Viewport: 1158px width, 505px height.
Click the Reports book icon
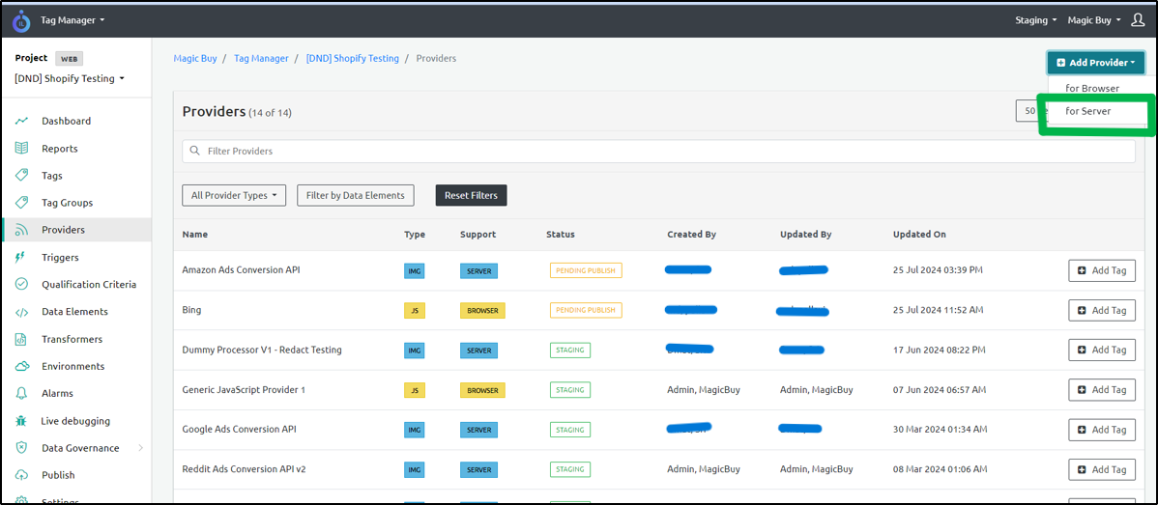[x=21, y=148]
